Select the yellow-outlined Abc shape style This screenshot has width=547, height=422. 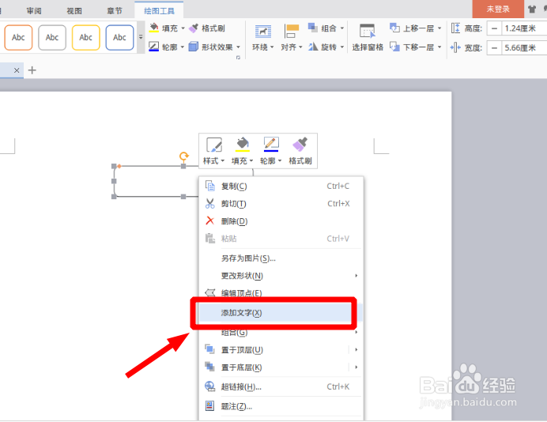pyautogui.click(x=86, y=37)
